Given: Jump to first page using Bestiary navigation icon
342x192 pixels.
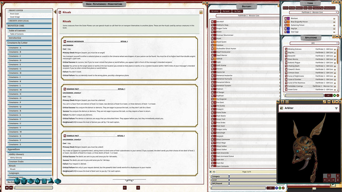Looking at the screenshot, I should pos(211,172).
